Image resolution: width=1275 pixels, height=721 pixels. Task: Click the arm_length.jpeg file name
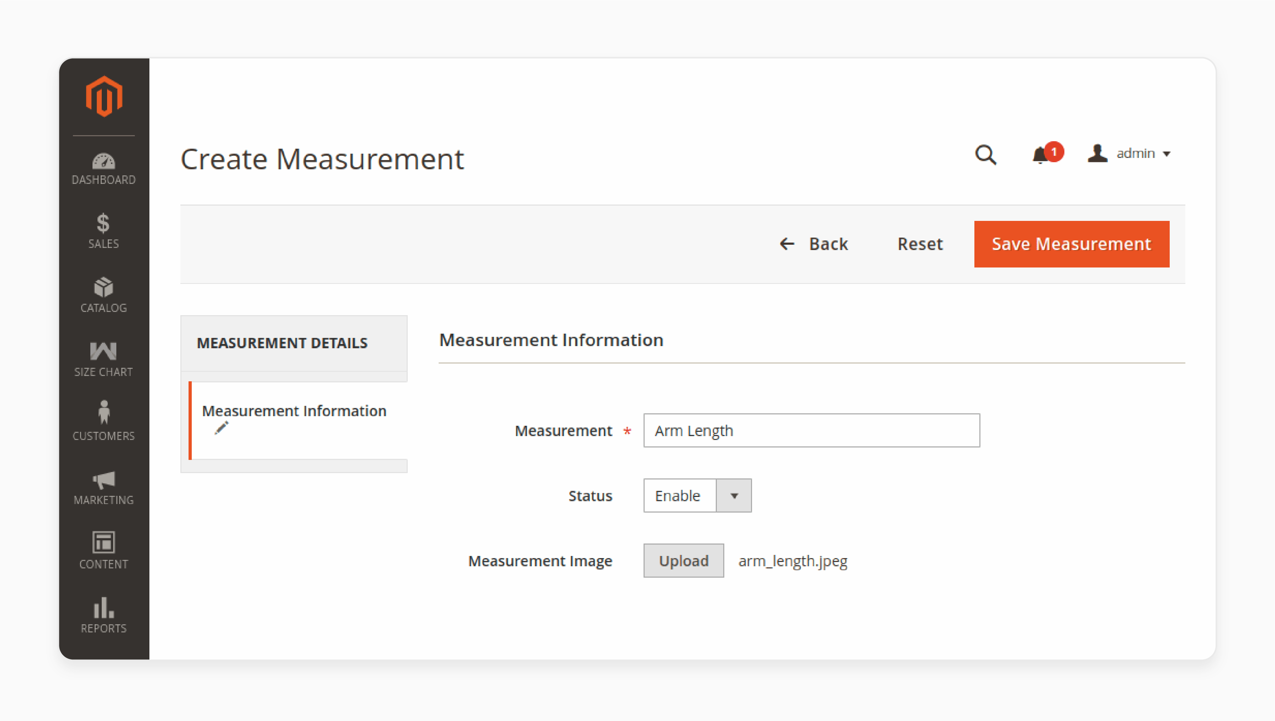coord(793,561)
